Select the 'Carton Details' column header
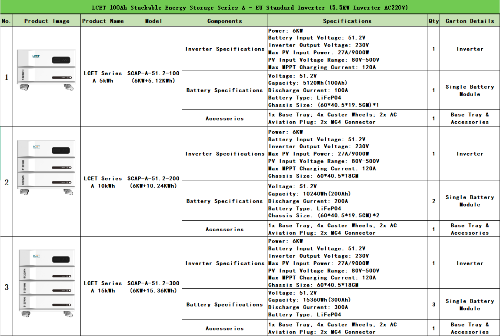 click(x=470, y=21)
